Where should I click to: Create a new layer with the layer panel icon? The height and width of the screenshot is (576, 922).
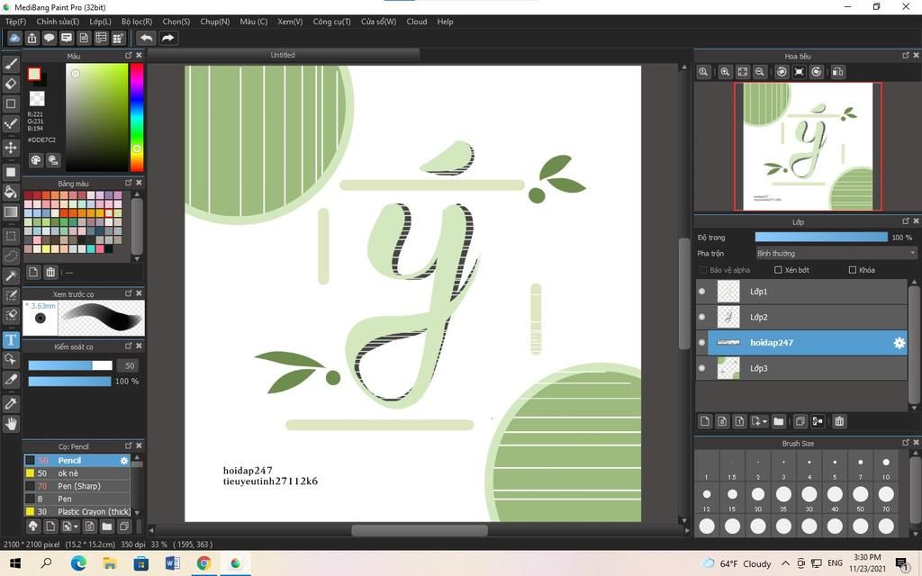705,421
